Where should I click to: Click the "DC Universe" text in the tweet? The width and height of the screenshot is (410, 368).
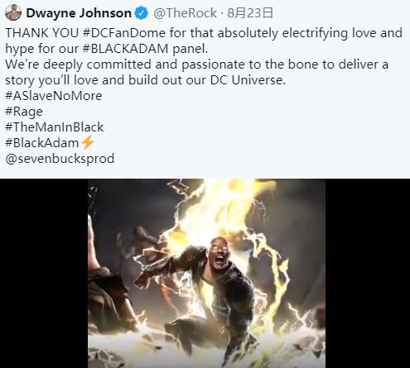point(248,80)
